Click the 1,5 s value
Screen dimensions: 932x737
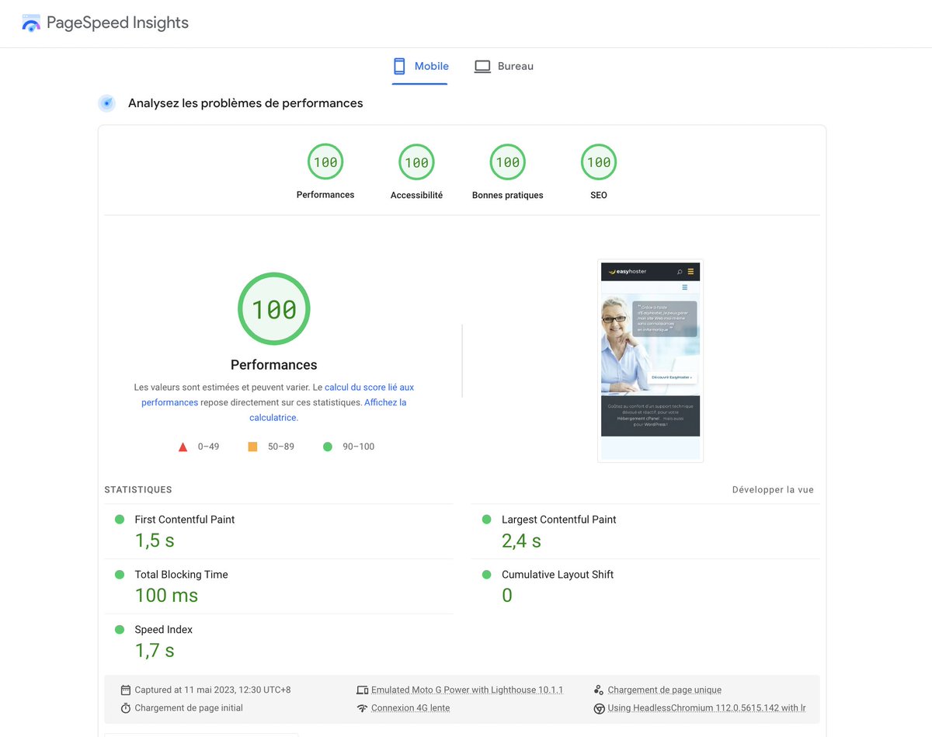coord(155,541)
